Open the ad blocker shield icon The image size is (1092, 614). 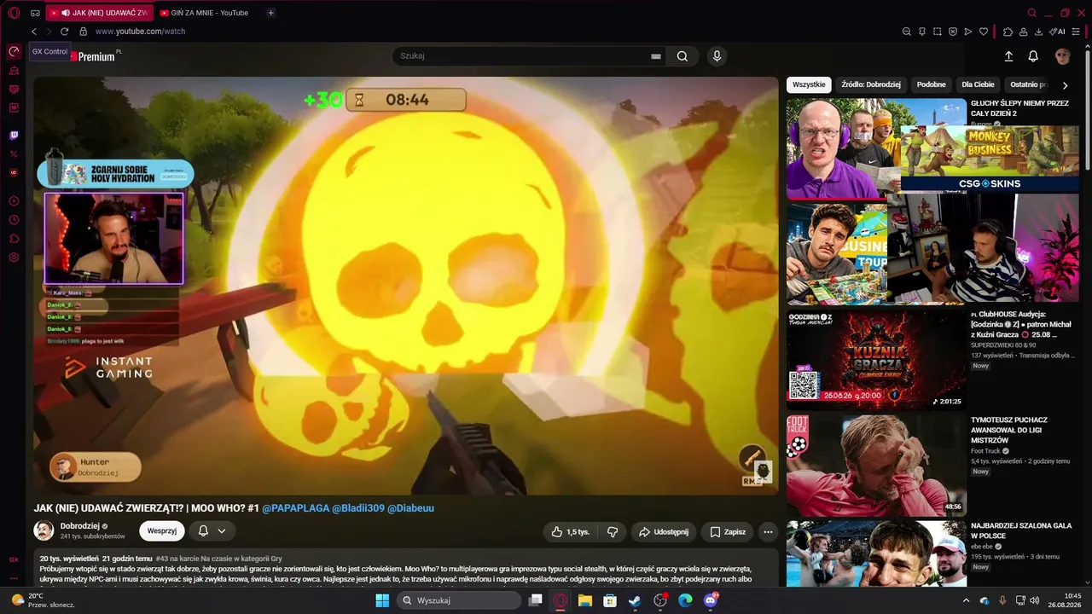952,32
